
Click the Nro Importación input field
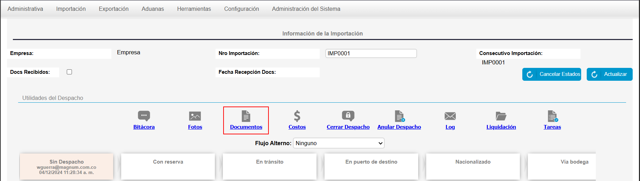coord(371,53)
